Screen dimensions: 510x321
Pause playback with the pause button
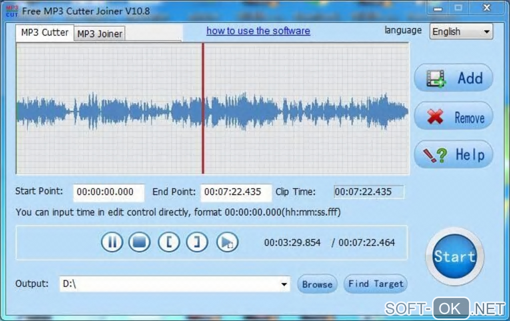point(112,242)
